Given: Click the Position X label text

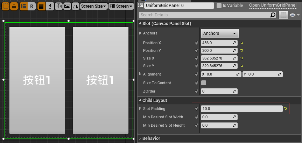Looking at the screenshot, I should pos(152,43).
